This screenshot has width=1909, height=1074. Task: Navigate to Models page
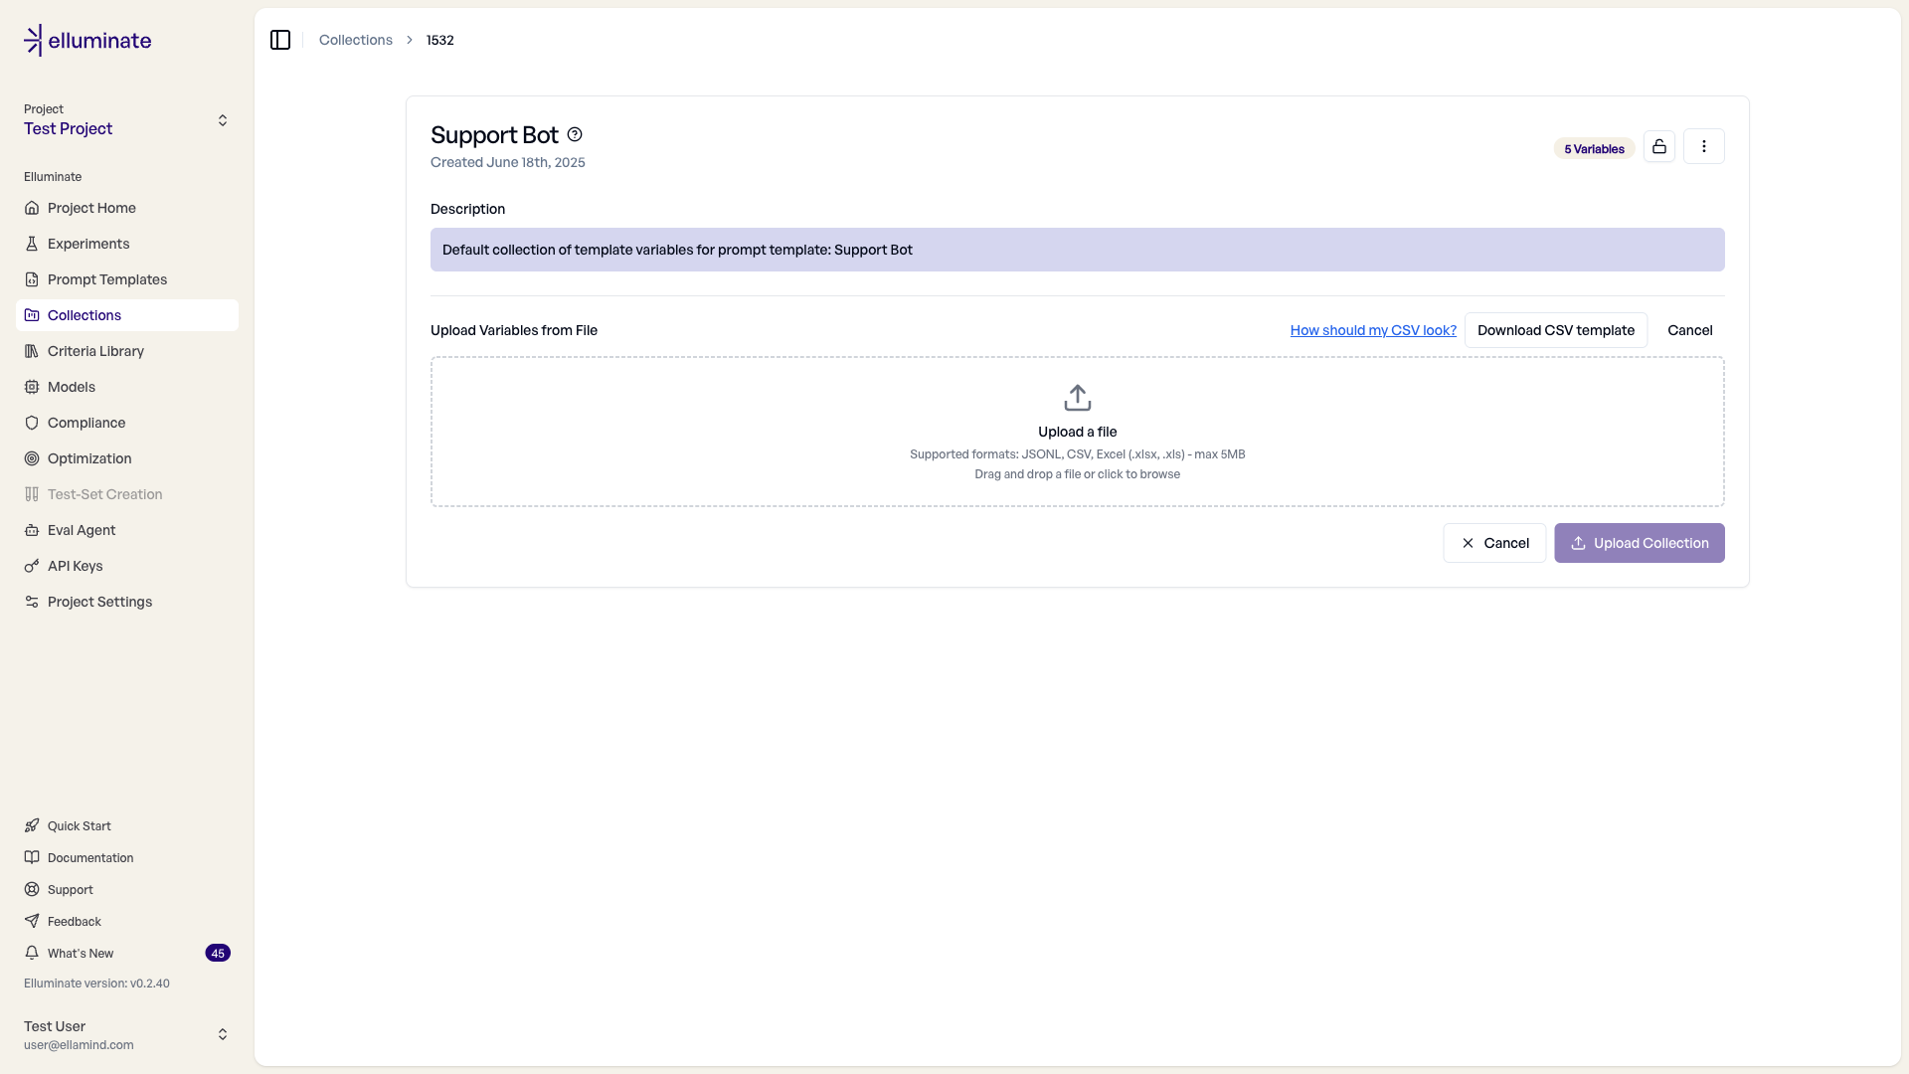click(72, 387)
